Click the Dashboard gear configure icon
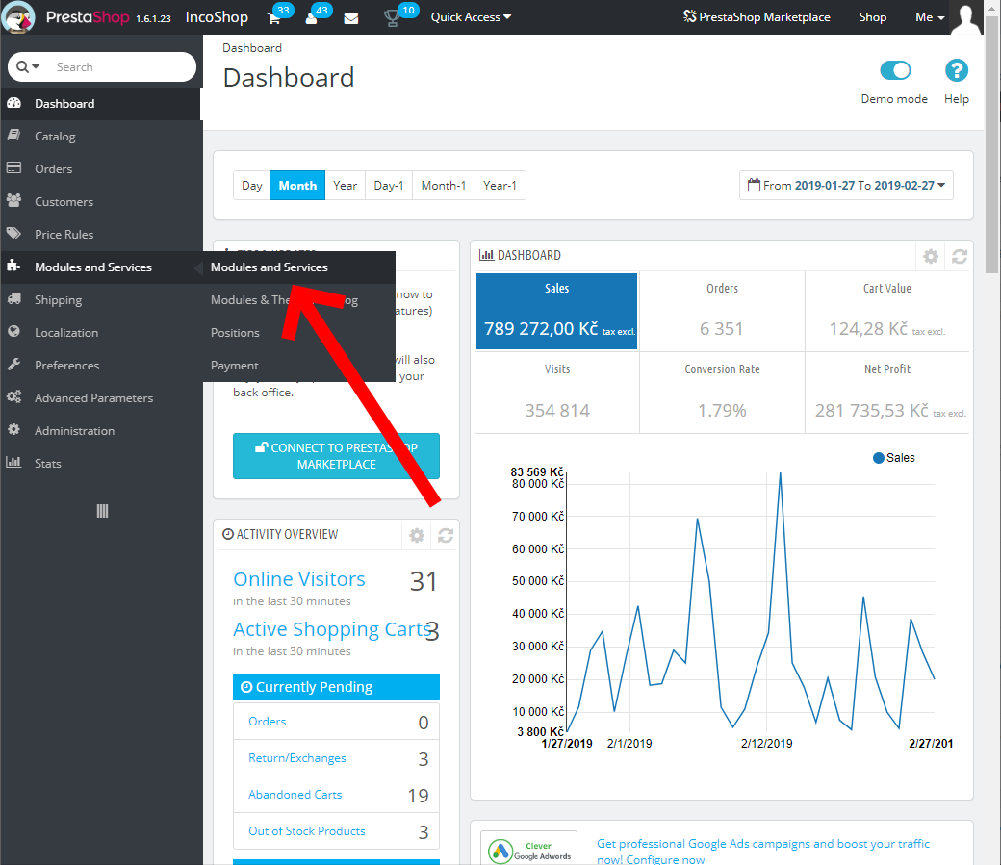Screen dimensions: 1001x865 (x=931, y=256)
